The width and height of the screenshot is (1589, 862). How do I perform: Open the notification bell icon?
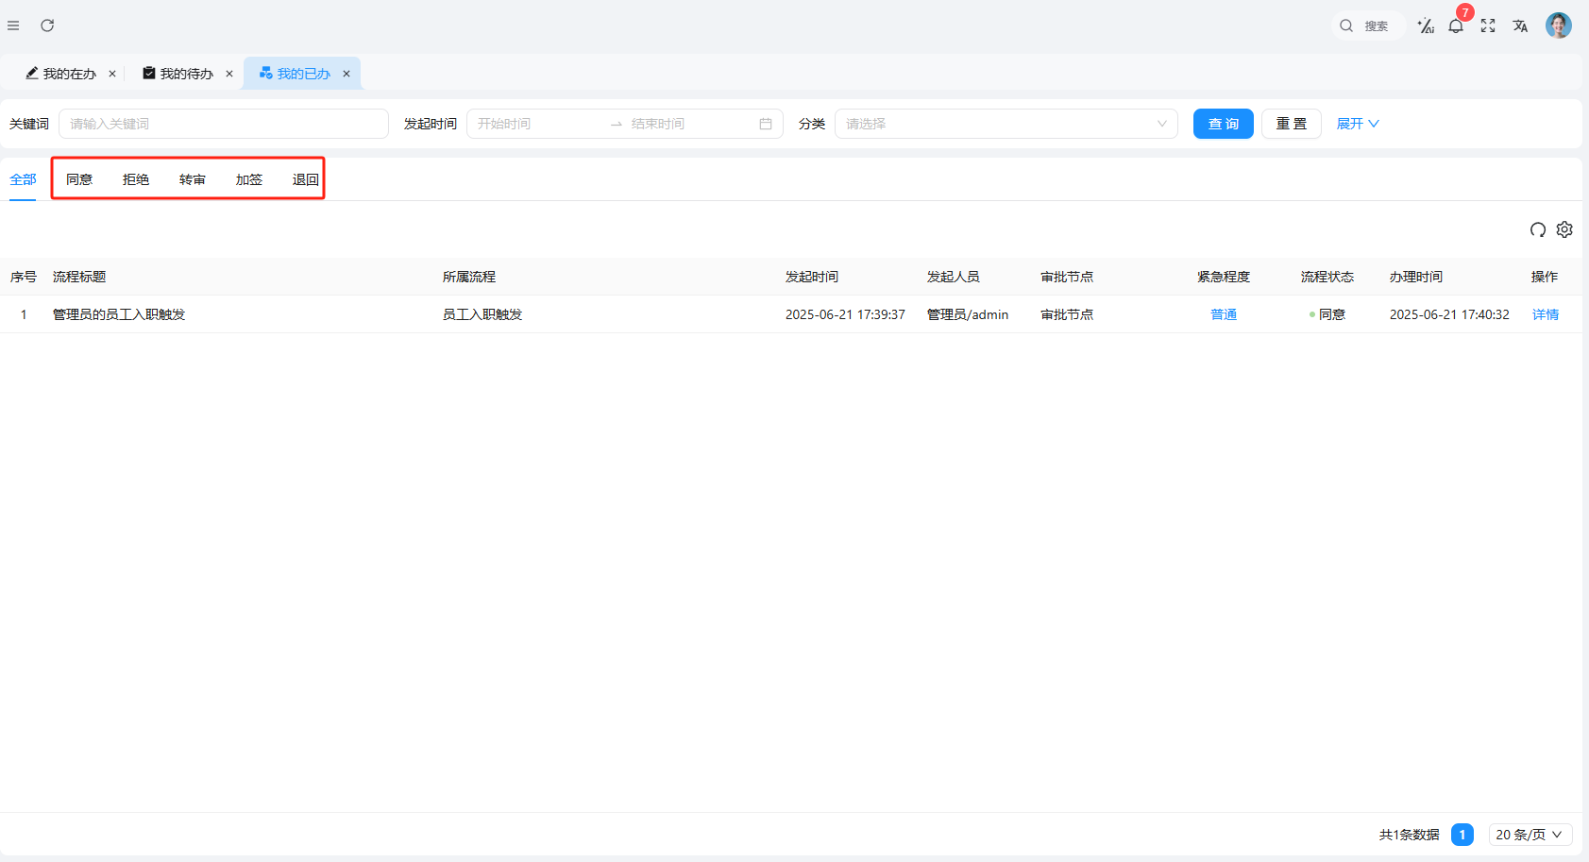(1456, 26)
